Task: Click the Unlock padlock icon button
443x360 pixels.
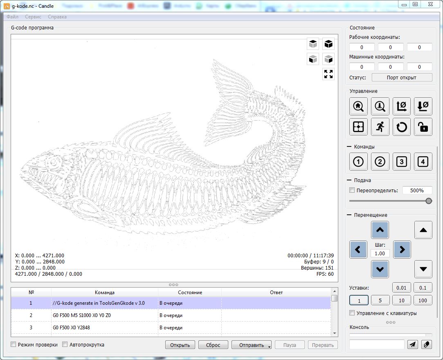Action: click(423, 127)
